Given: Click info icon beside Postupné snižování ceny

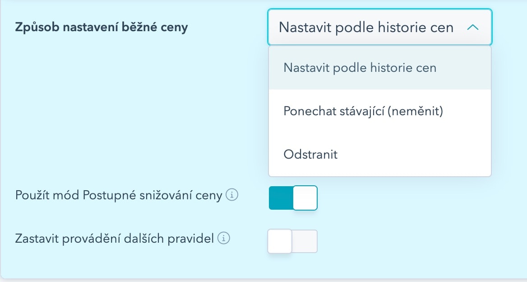Looking at the screenshot, I should click(232, 195).
